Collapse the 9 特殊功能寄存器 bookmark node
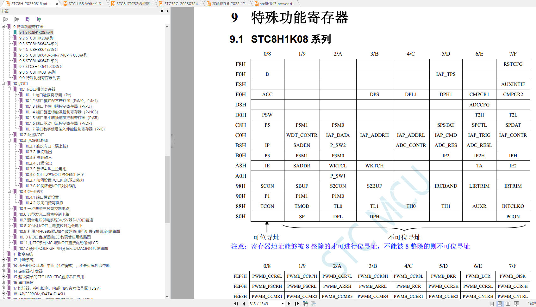The image size is (536, 307). point(3,27)
